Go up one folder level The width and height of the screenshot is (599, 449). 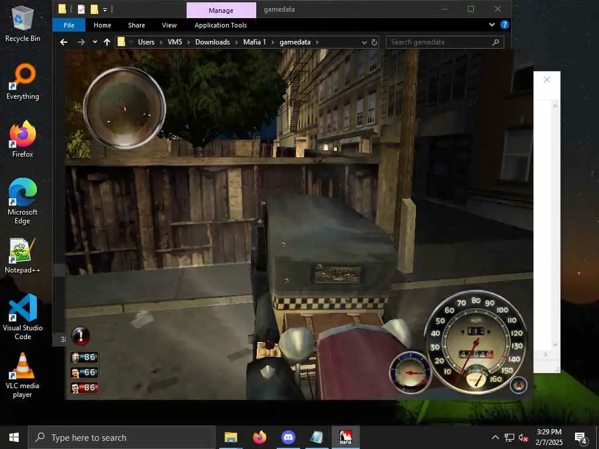(x=107, y=42)
